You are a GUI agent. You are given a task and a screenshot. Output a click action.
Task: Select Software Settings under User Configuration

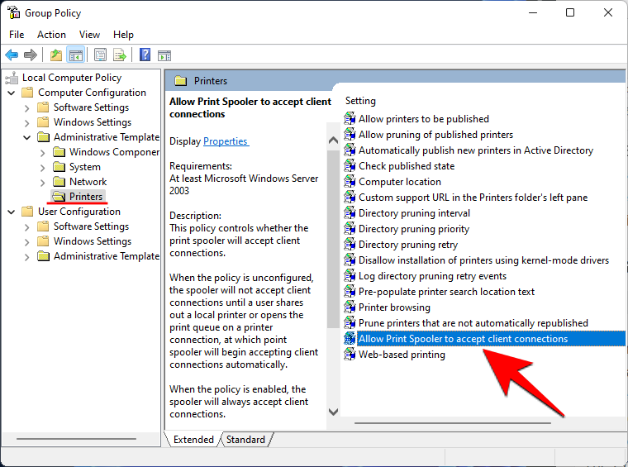92,226
